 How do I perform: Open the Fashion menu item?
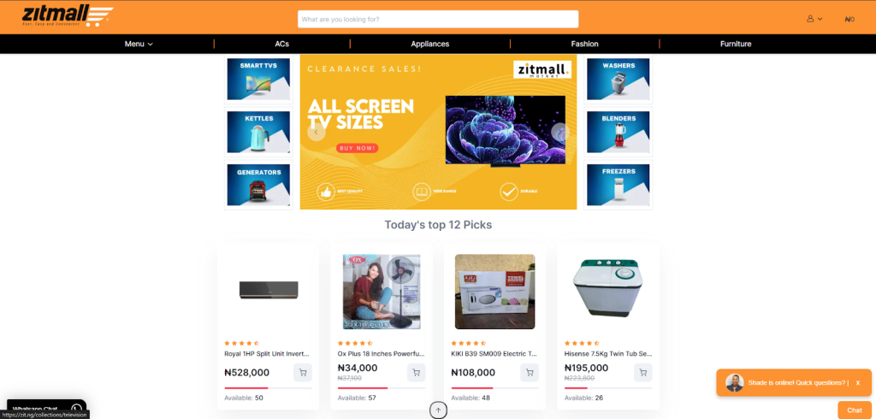click(584, 44)
